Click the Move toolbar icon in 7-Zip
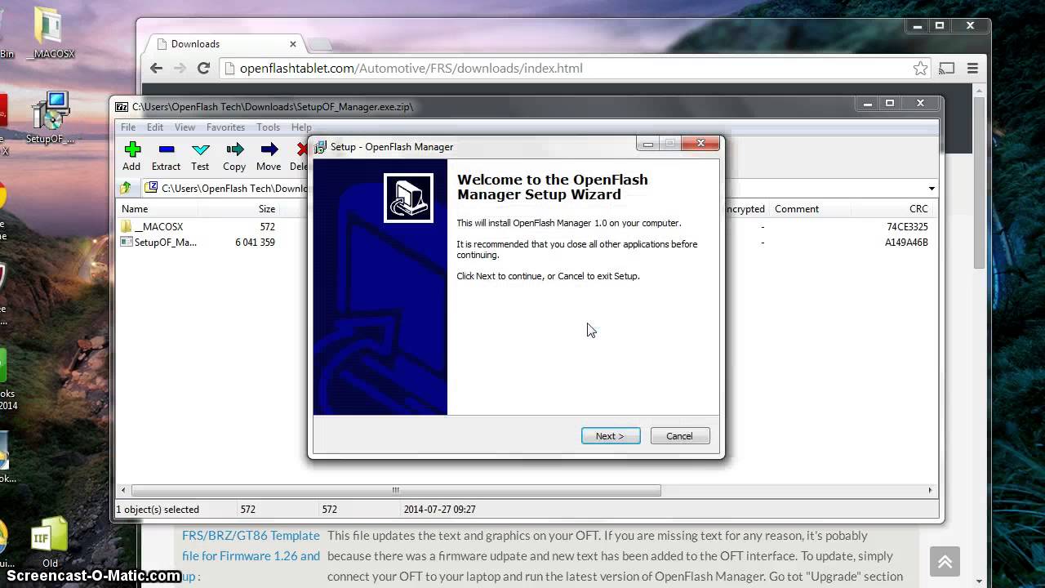The height and width of the screenshot is (588, 1045). coord(269,156)
